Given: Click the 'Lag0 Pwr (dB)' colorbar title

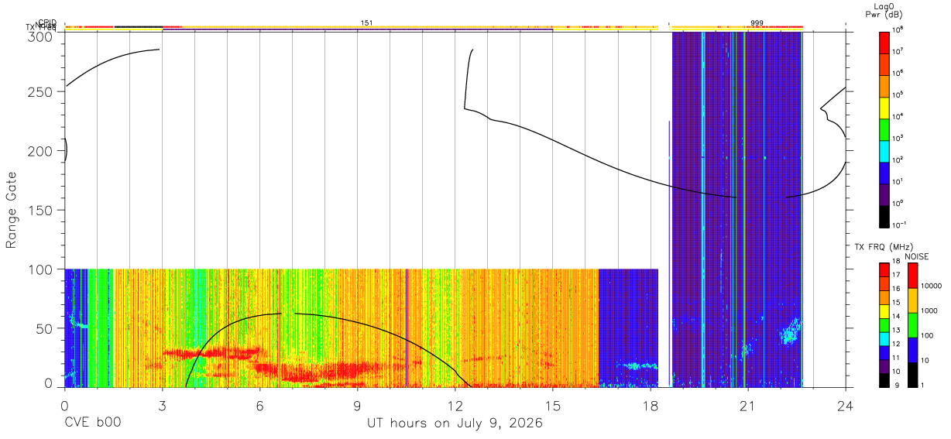Looking at the screenshot, I should [x=884, y=11].
